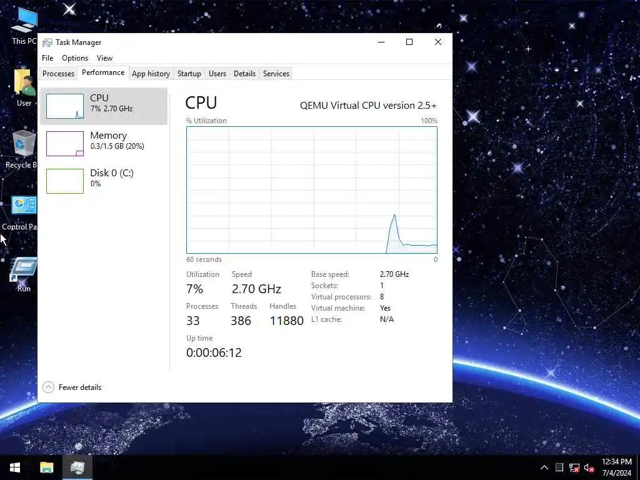Switch to the Details tab
The width and height of the screenshot is (640, 480).
coord(244,74)
